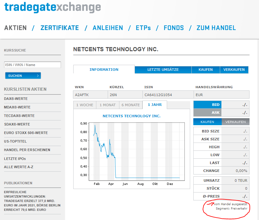Go to HANDEL PER ERSCHEINEN
Viewport: 259px width, 220px height.
[x=27, y=150]
